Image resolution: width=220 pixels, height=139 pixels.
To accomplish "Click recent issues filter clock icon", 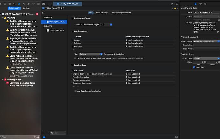I will pos(35,137).
